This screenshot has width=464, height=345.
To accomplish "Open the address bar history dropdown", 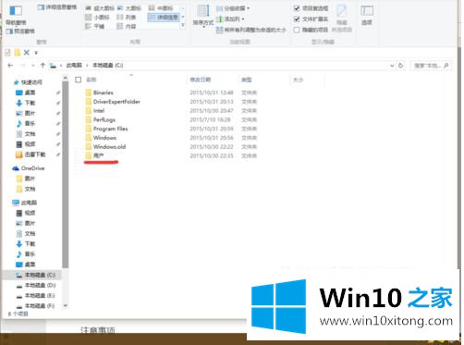I will click(392, 66).
